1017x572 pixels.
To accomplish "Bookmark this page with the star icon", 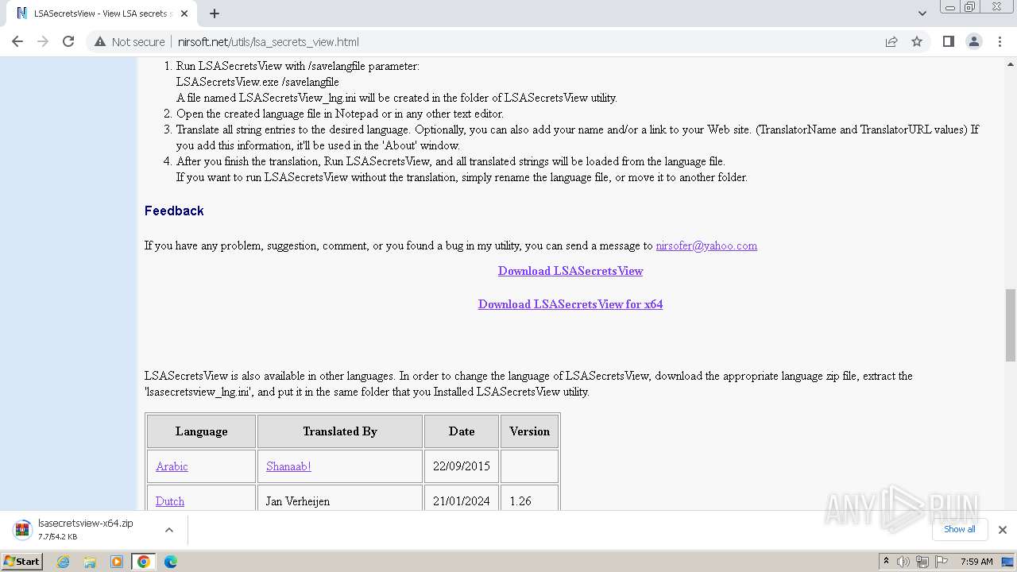I will click(917, 42).
